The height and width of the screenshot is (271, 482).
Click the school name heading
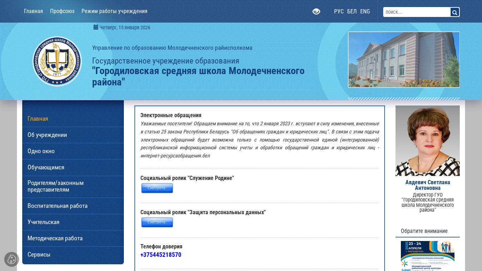[x=198, y=76]
